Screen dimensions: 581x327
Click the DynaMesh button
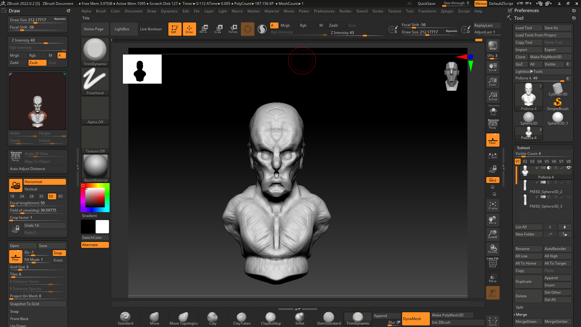pos(415,319)
